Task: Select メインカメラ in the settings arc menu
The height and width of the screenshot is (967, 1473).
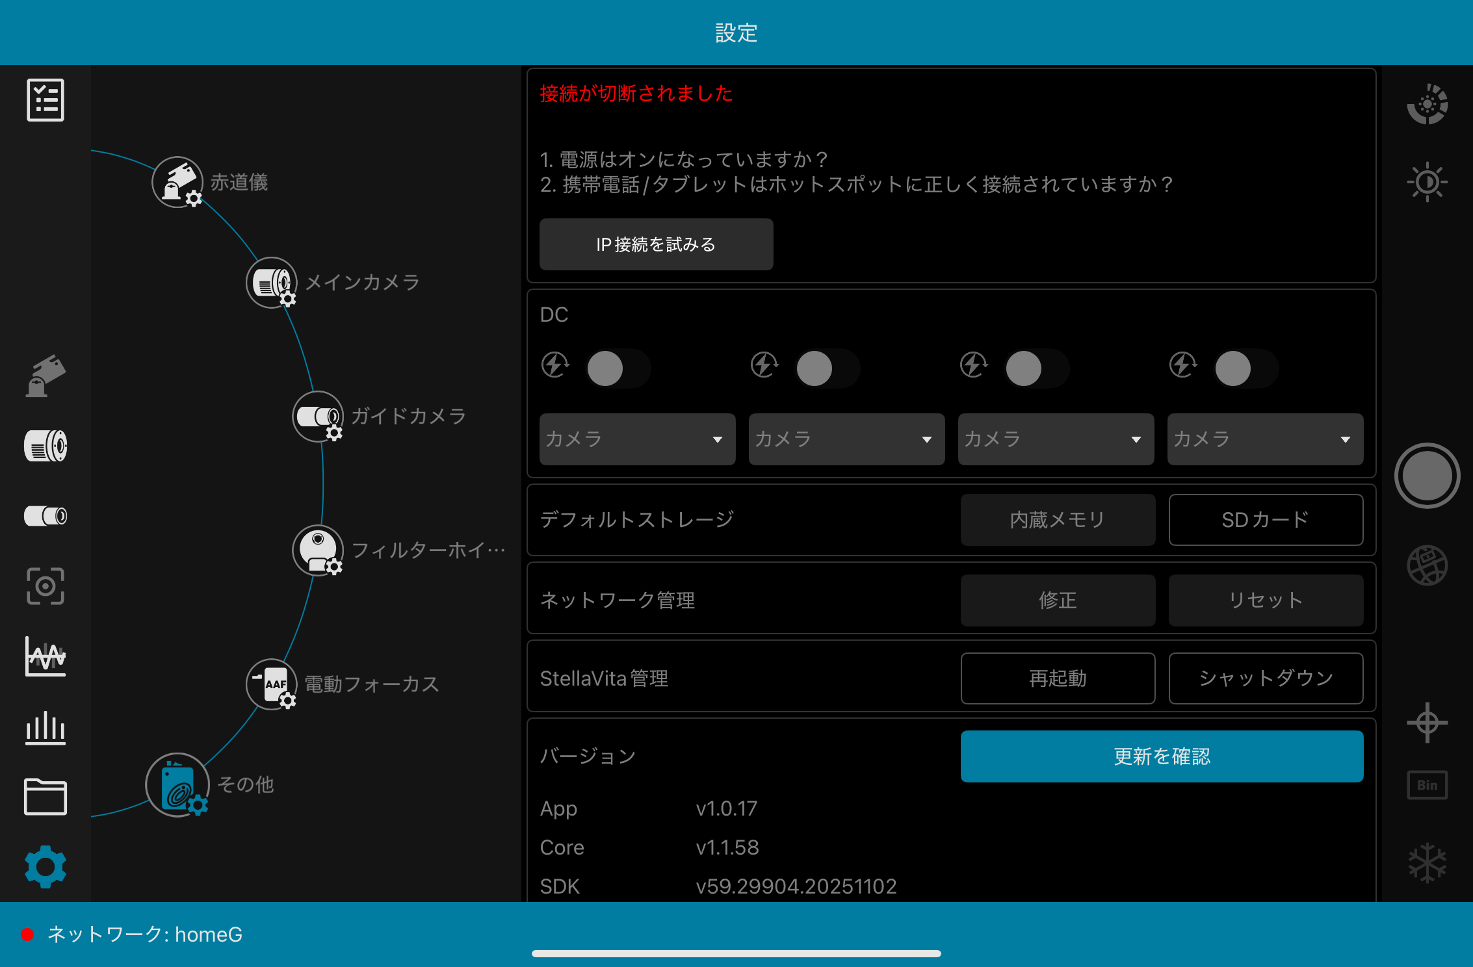Action: [x=272, y=283]
